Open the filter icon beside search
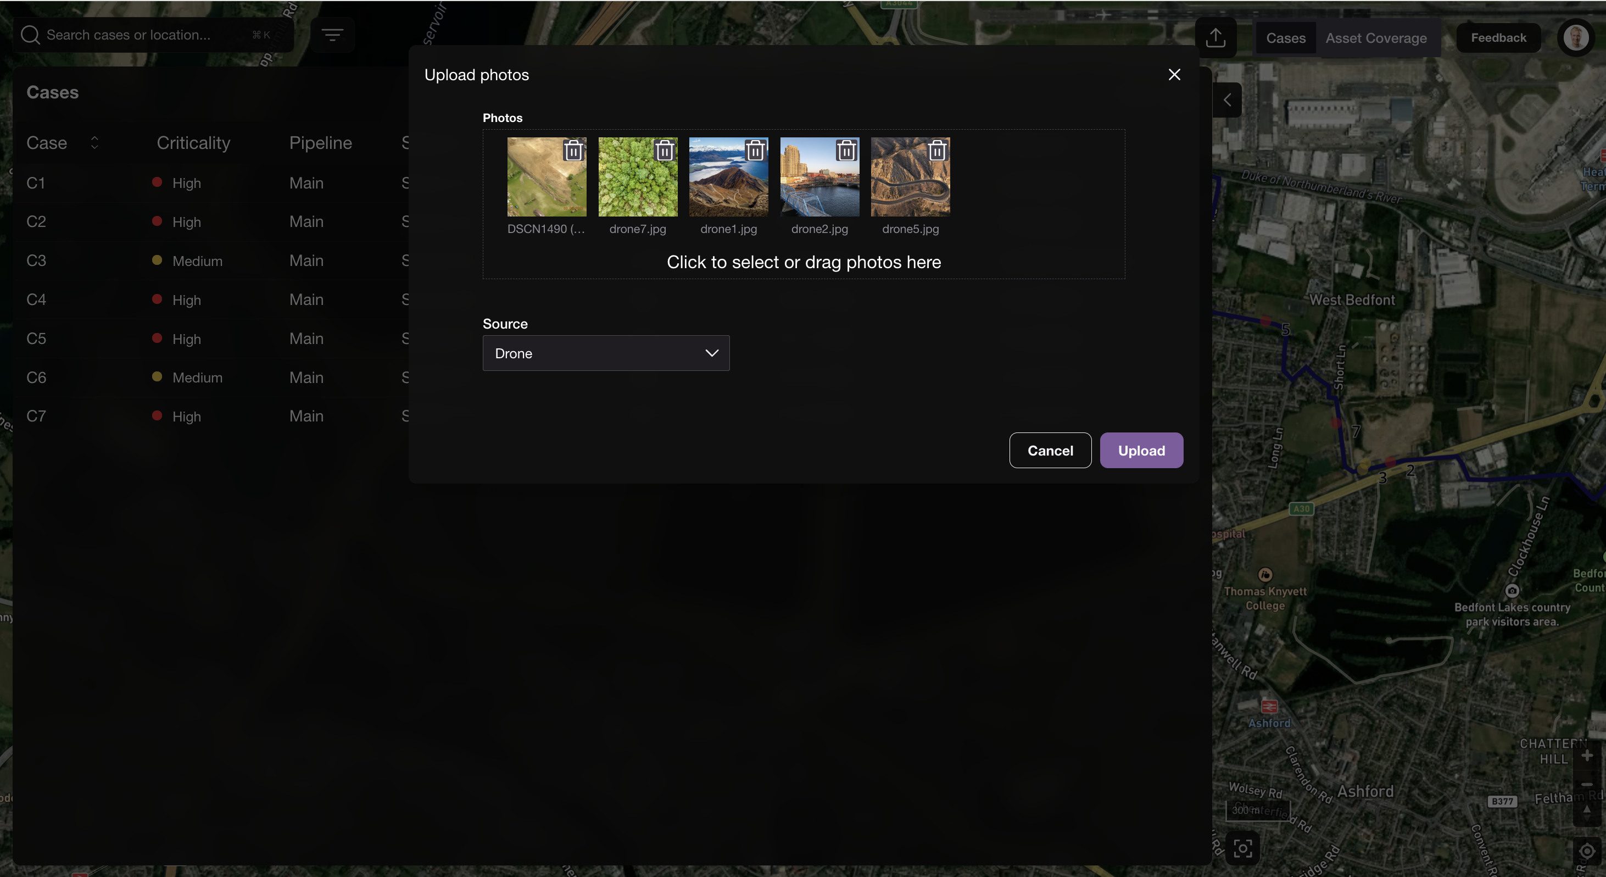This screenshot has height=877, width=1606. 332,35
